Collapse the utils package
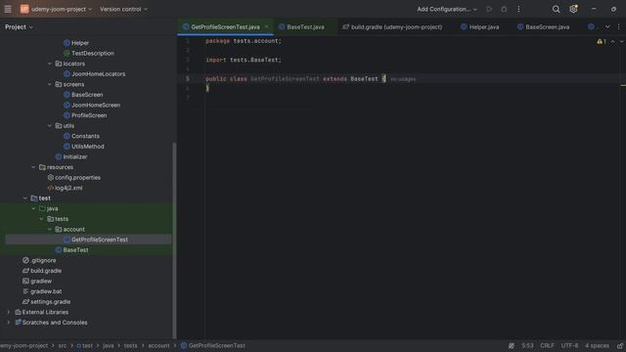 [x=50, y=126]
